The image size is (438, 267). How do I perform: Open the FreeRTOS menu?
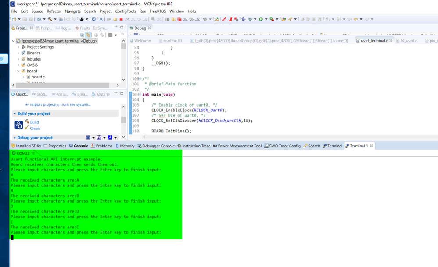coord(158,11)
